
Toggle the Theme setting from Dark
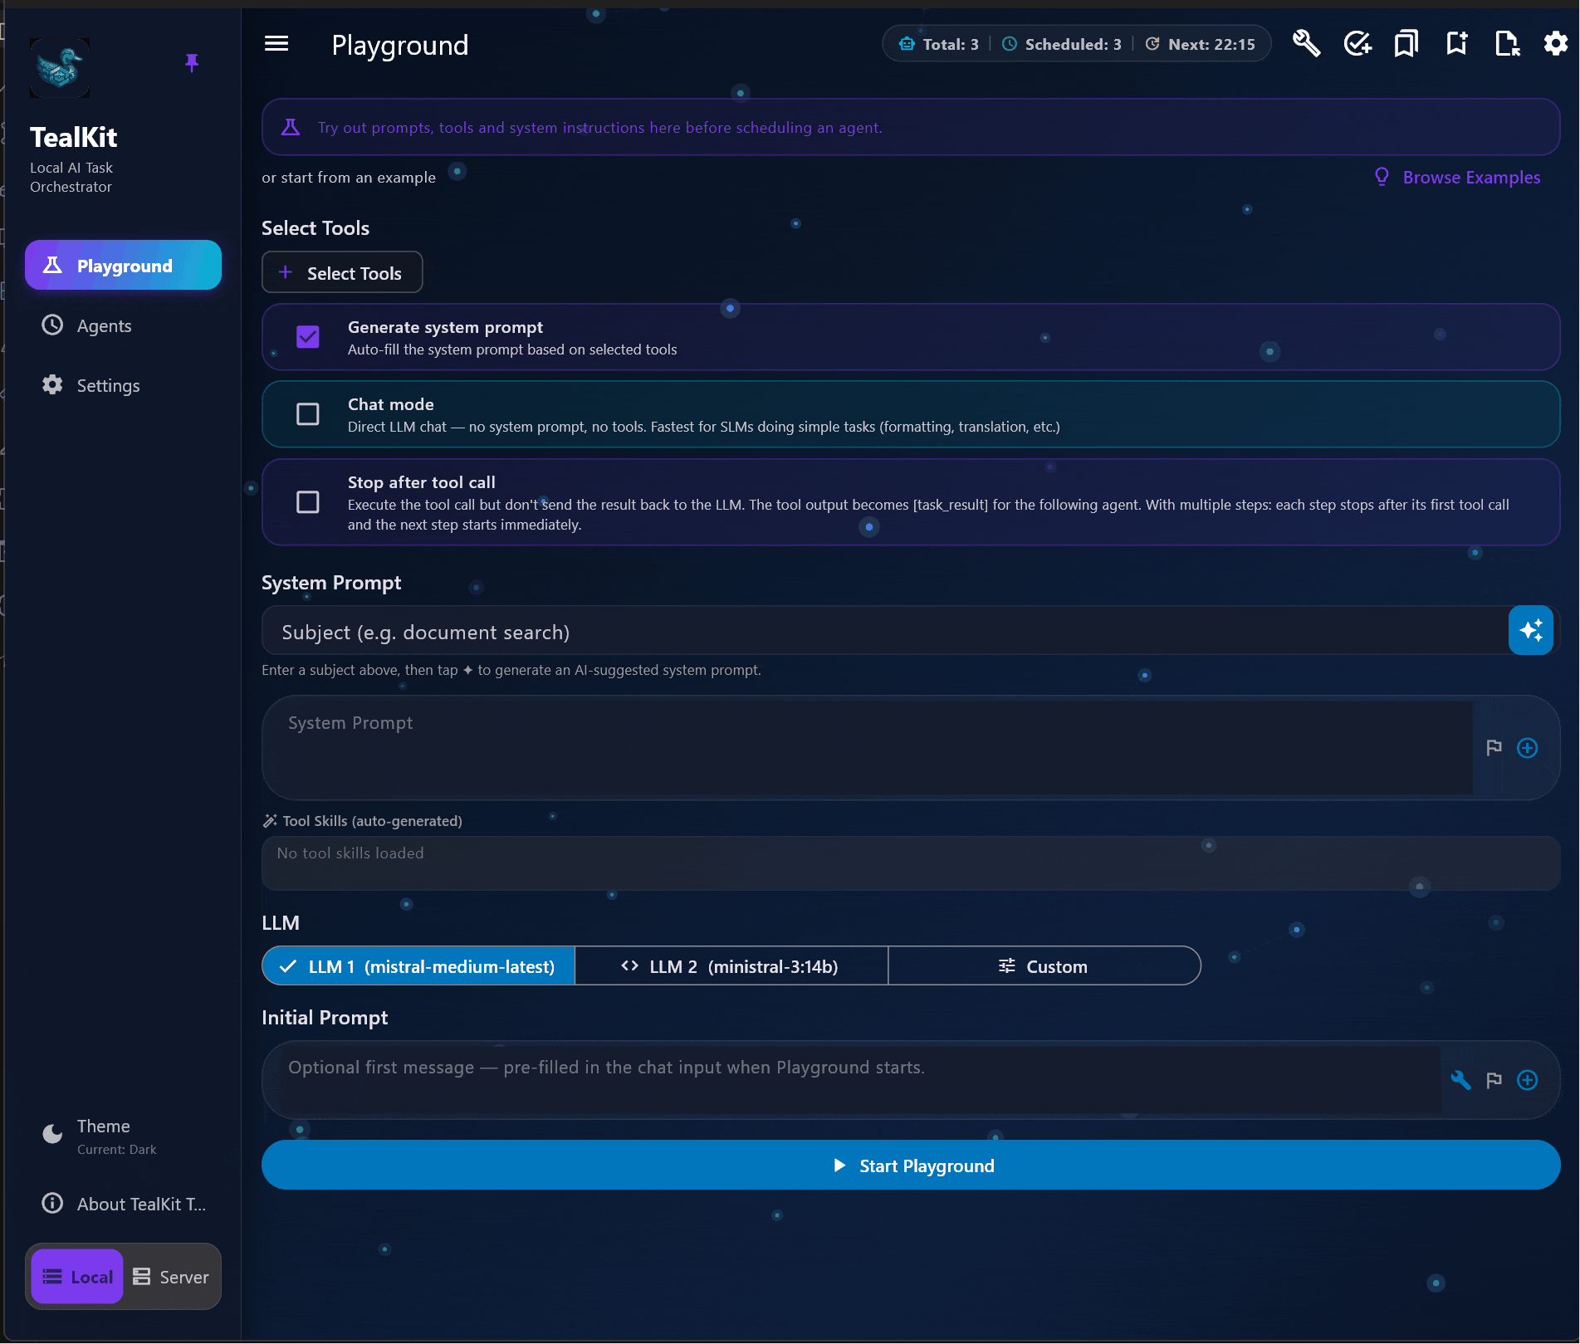(x=123, y=1136)
